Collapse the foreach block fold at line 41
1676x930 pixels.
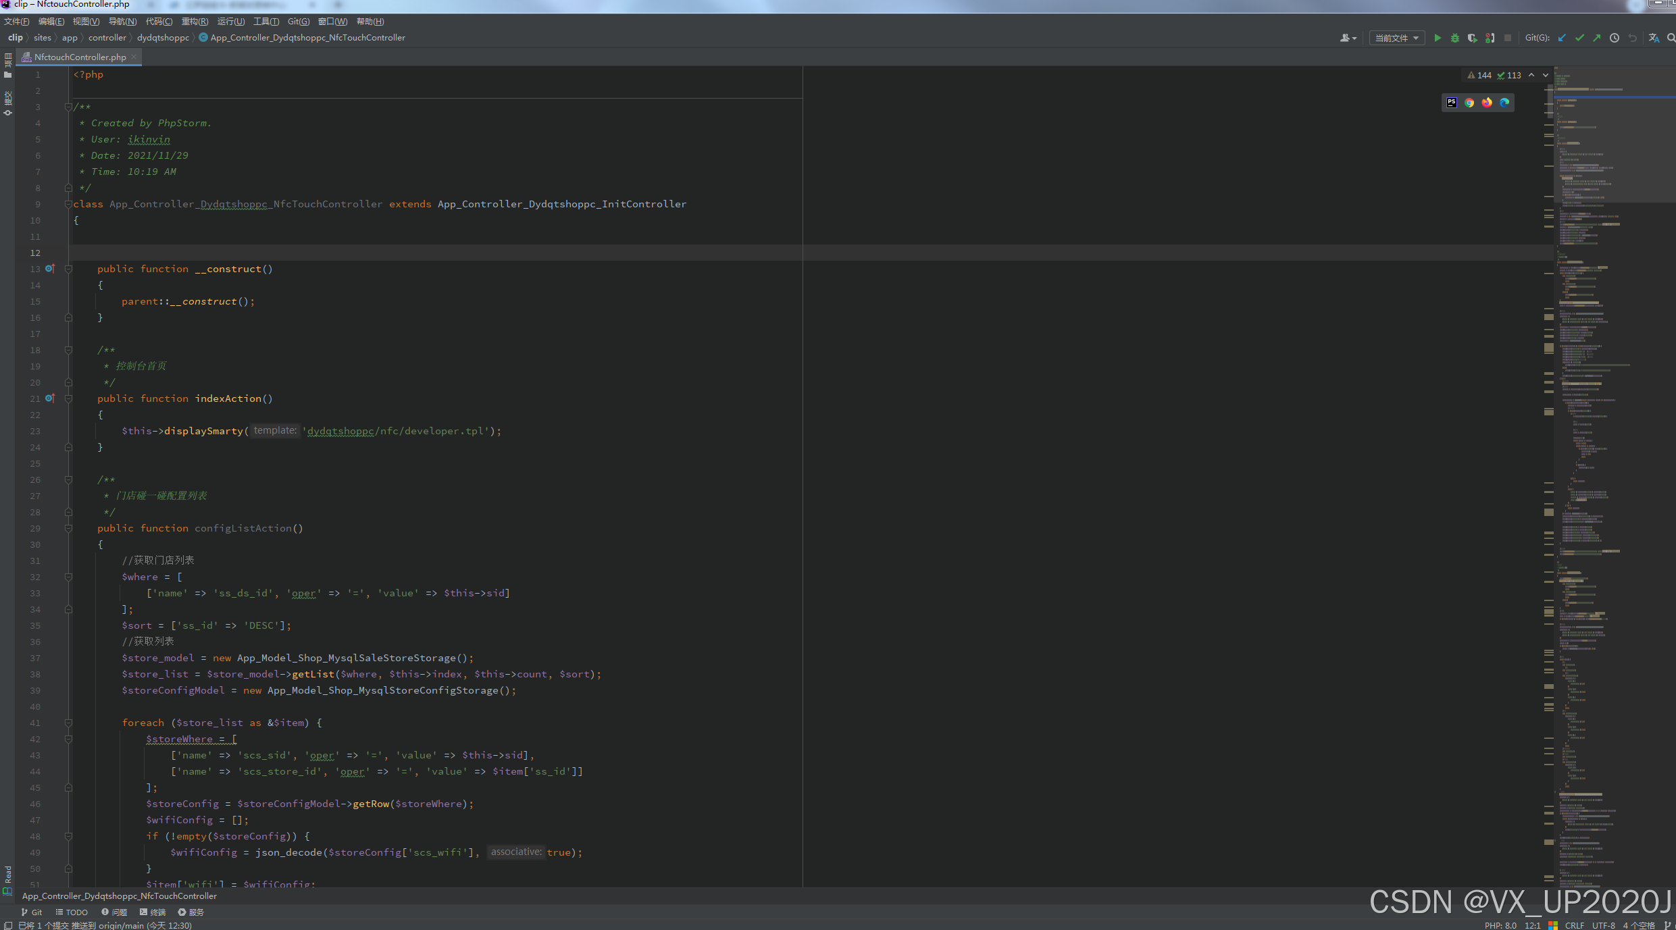tap(68, 723)
